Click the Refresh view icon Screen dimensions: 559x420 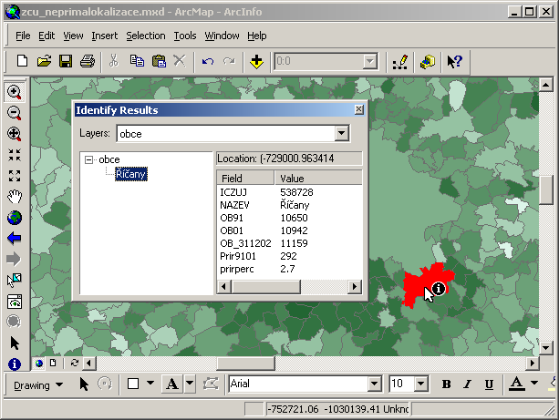point(75,363)
